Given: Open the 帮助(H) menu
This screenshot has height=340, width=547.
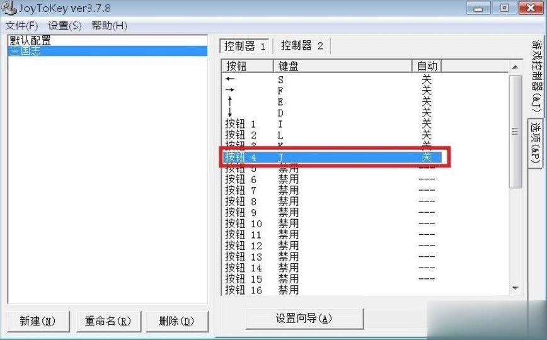Looking at the screenshot, I should click(110, 25).
